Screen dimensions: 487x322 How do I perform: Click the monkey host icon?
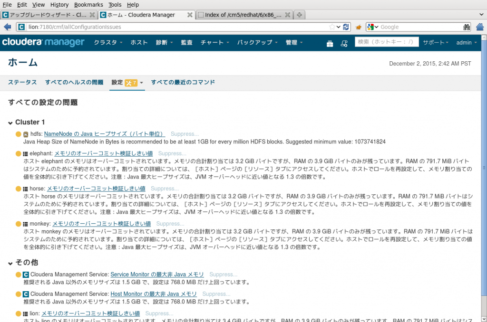coord(26,224)
